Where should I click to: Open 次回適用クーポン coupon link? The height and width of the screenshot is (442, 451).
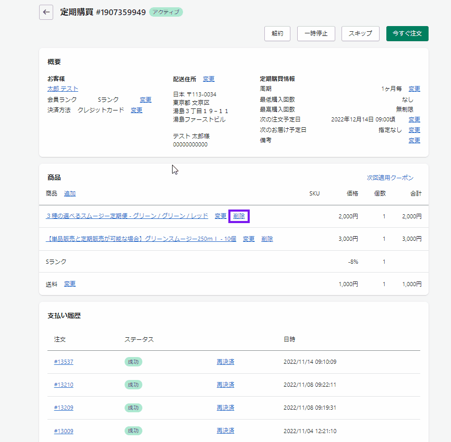389,178
